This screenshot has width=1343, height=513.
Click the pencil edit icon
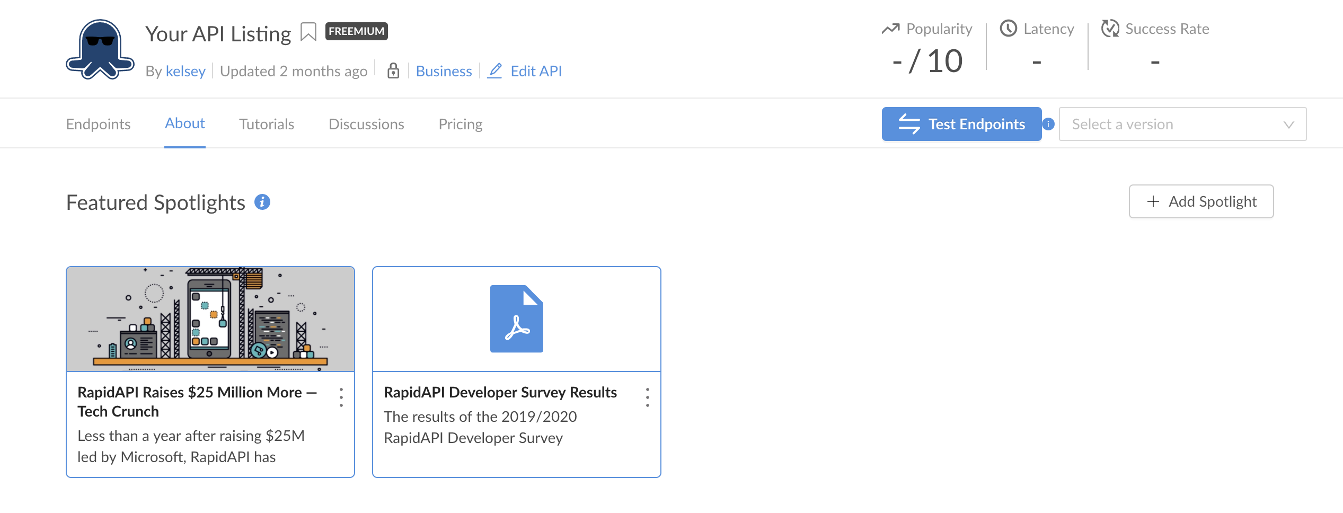pos(494,70)
